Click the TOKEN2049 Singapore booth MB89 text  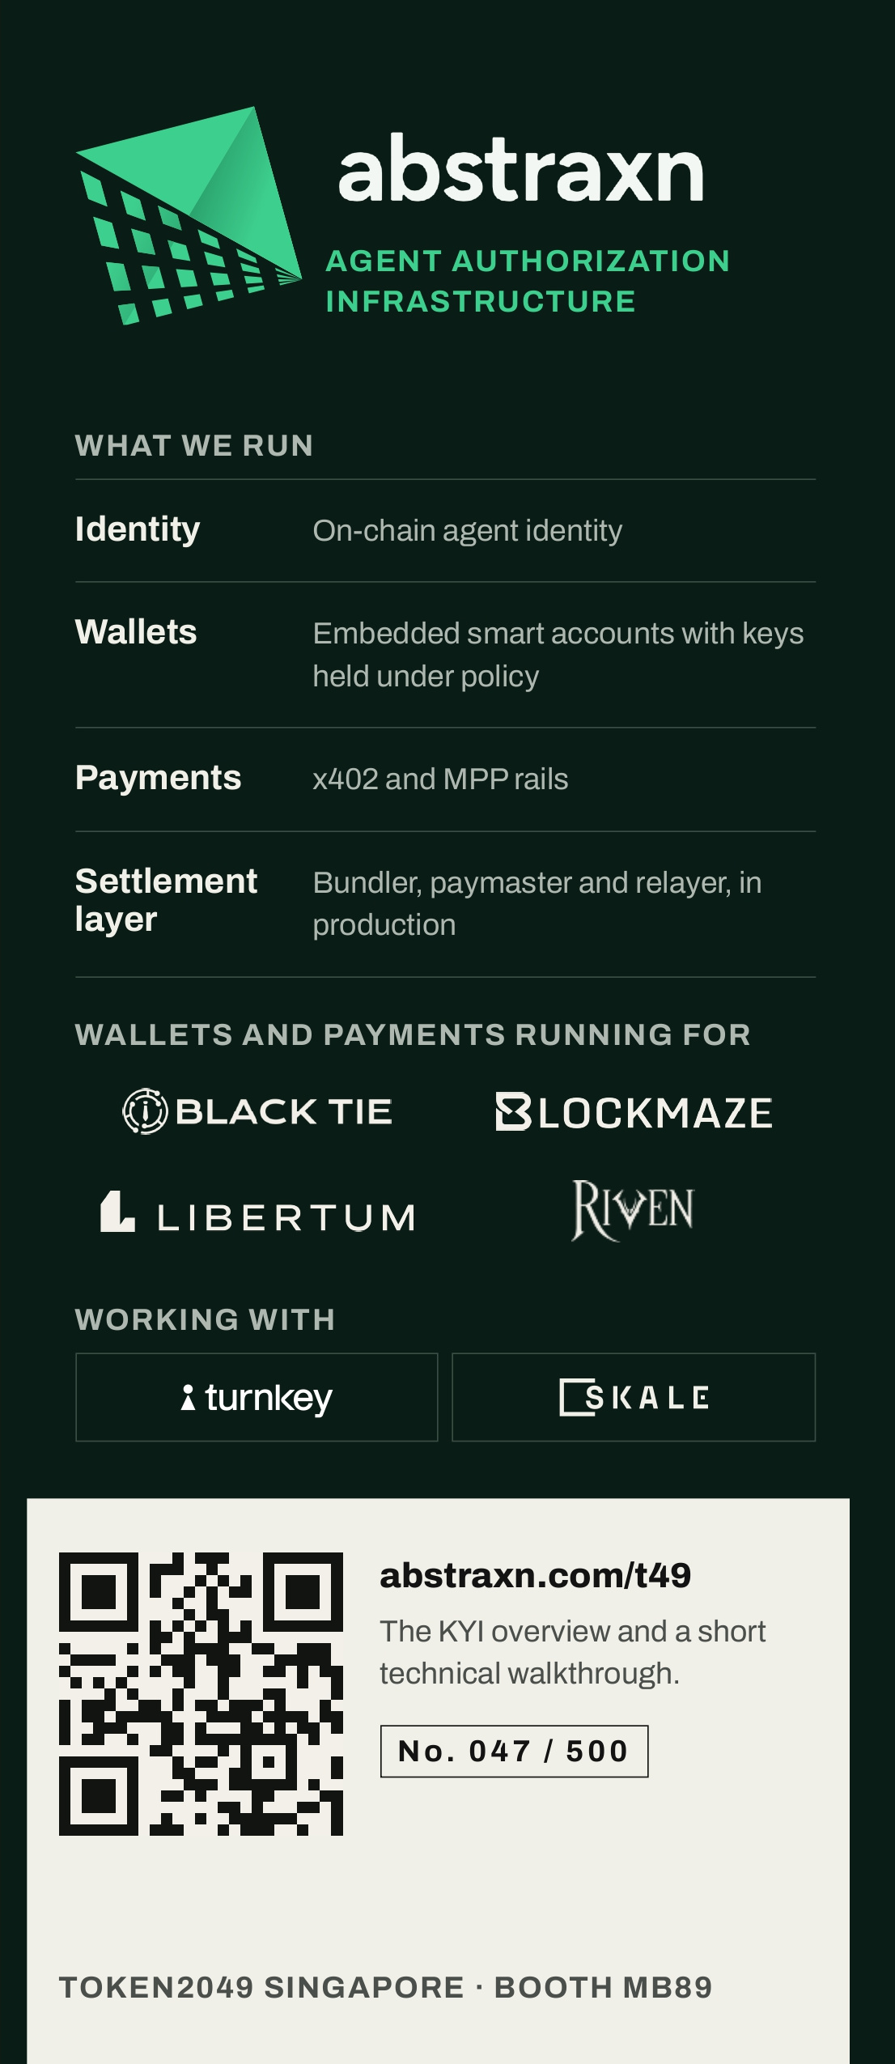pos(386,1987)
